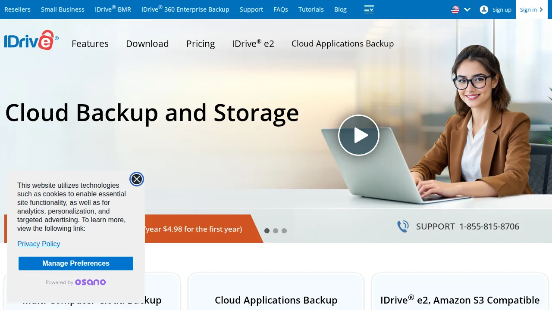
Task: Open the US flag language selector
Action: point(461,9)
